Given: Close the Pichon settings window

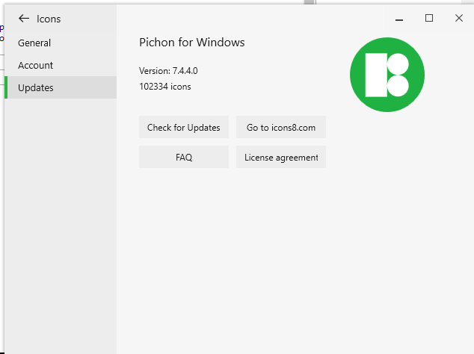Looking at the screenshot, I should click(x=459, y=19).
